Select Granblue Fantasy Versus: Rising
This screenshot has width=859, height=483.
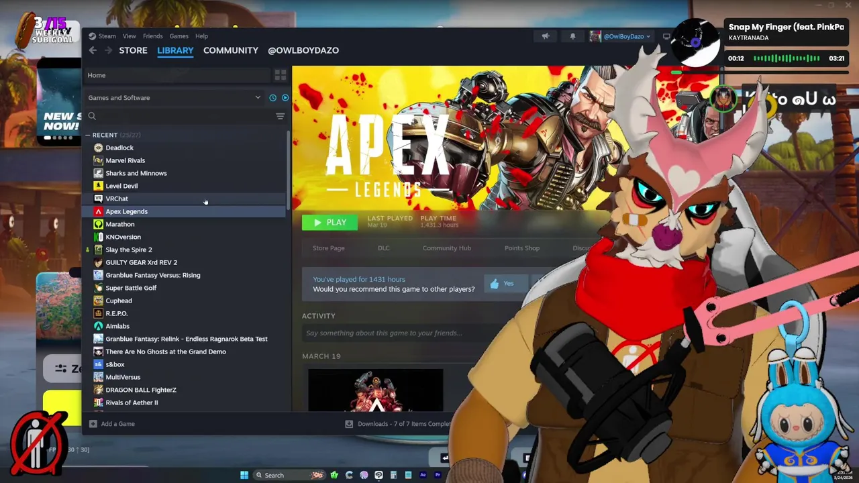(x=185, y=275)
